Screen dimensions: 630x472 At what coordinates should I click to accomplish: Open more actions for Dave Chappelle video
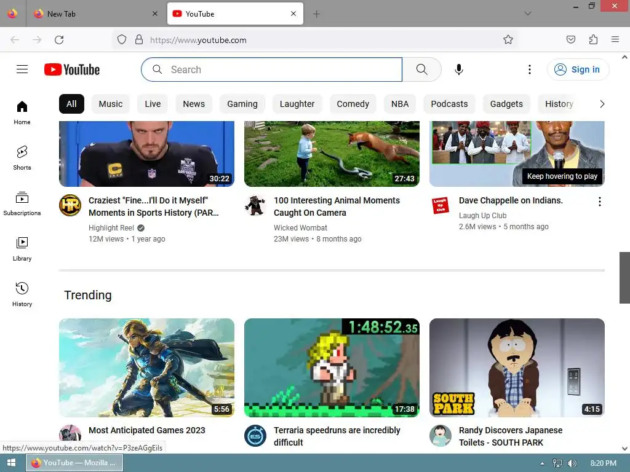[x=599, y=202]
